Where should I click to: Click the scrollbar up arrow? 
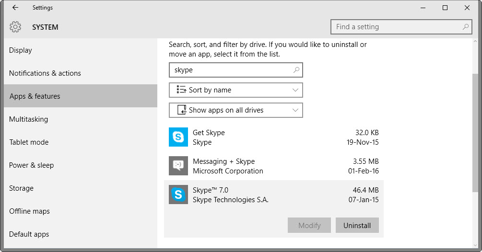click(475, 41)
